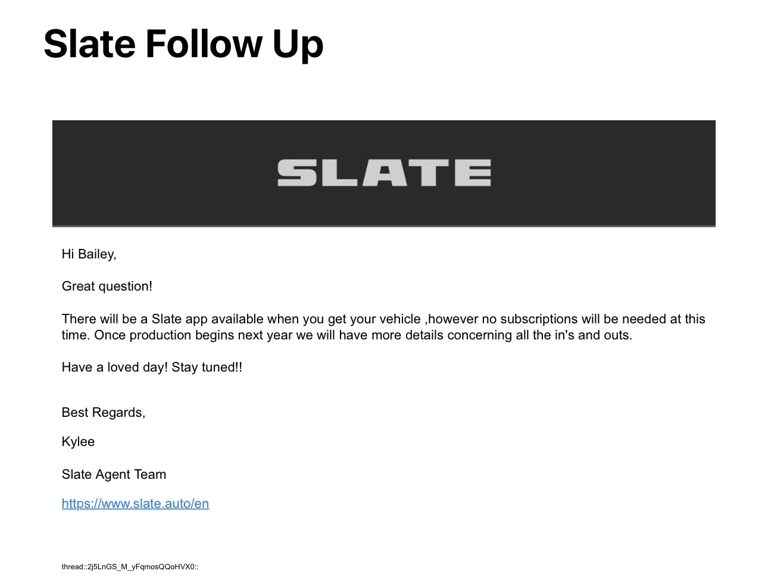This screenshot has width=765, height=577.
Task: Click the "Stay tuned!!" phrase
Action: coord(207,367)
